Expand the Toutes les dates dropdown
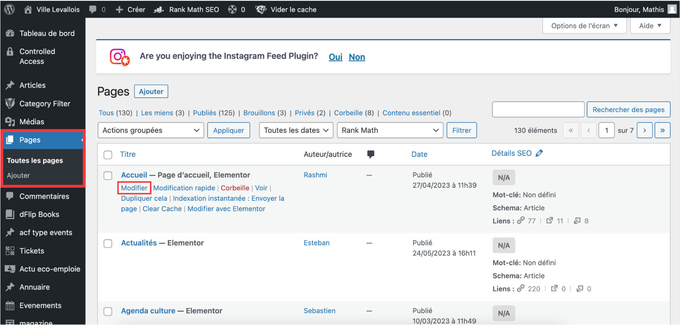 [x=296, y=130]
